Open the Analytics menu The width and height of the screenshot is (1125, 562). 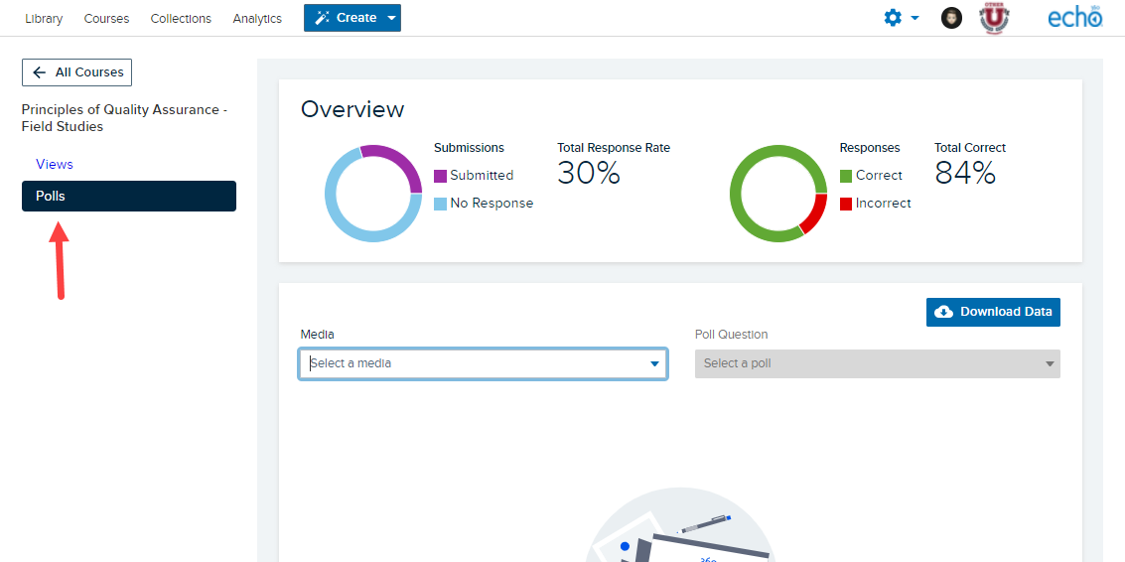tap(257, 19)
